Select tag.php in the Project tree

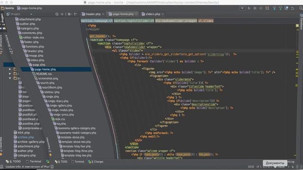pyautogui.click(x=60, y=124)
